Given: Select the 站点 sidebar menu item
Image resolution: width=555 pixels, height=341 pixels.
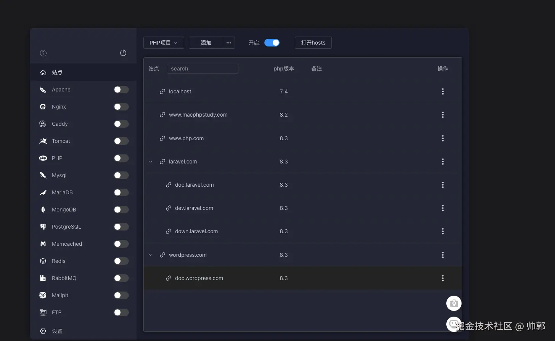Looking at the screenshot, I should coord(83,72).
